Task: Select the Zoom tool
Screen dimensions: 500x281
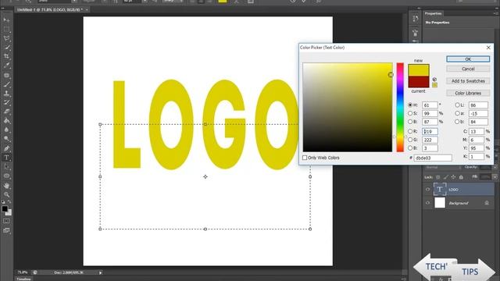Action: [x=6, y=194]
